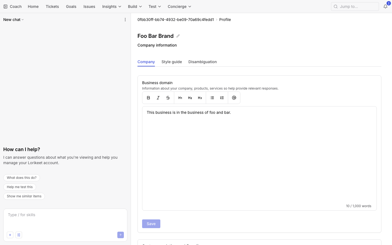The image size is (392, 245).
Task: Insert a bulleted list
Action: (212, 98)
